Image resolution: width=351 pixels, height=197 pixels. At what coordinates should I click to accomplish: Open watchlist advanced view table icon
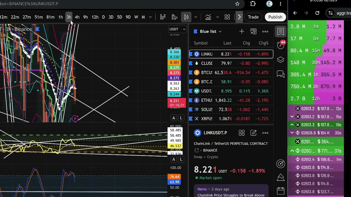tap(253, 31)
